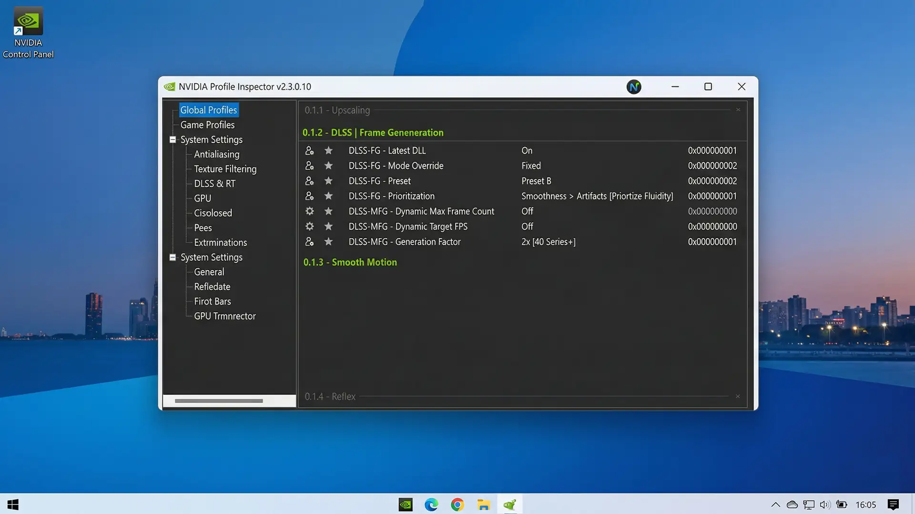
Task: Click the sidebar horizontal scrollbar
Action: point(219,401)
